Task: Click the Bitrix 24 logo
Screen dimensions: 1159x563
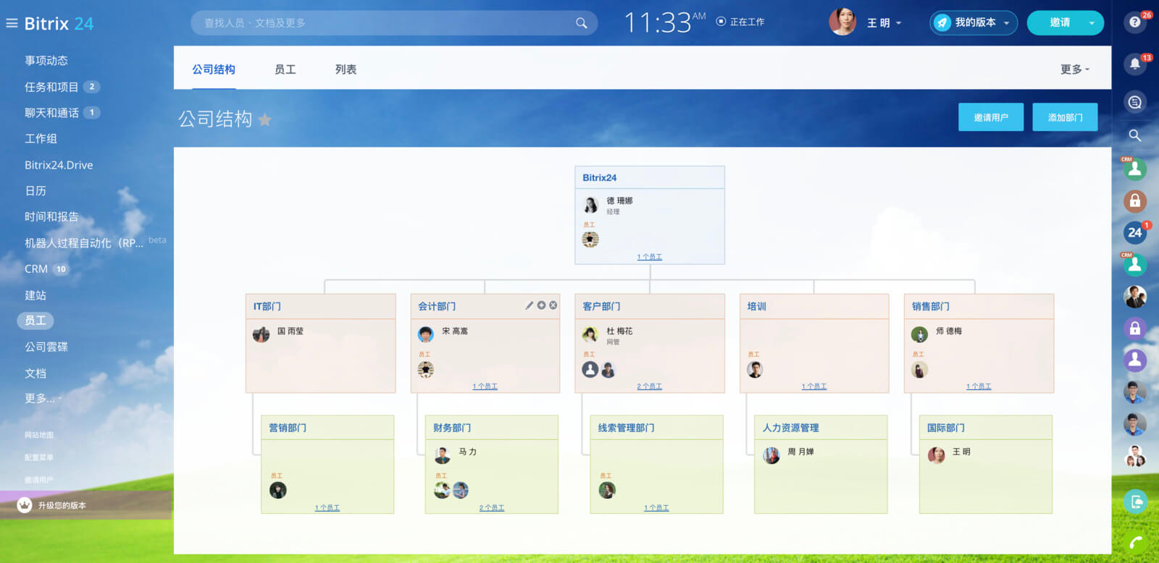Action: point(59,23)
